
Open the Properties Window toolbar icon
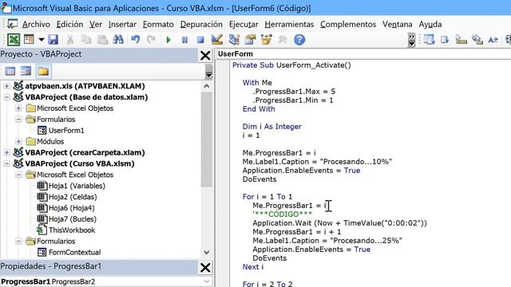[x=250, y=40]
